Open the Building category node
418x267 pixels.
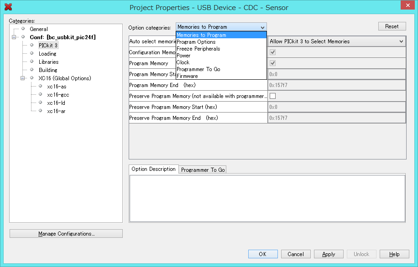(48, 70)
